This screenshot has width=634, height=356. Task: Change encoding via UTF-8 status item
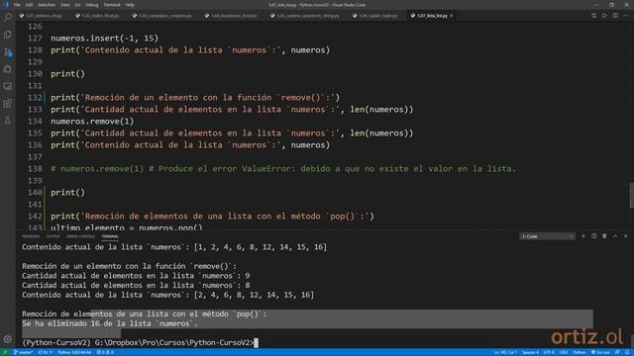549,352
